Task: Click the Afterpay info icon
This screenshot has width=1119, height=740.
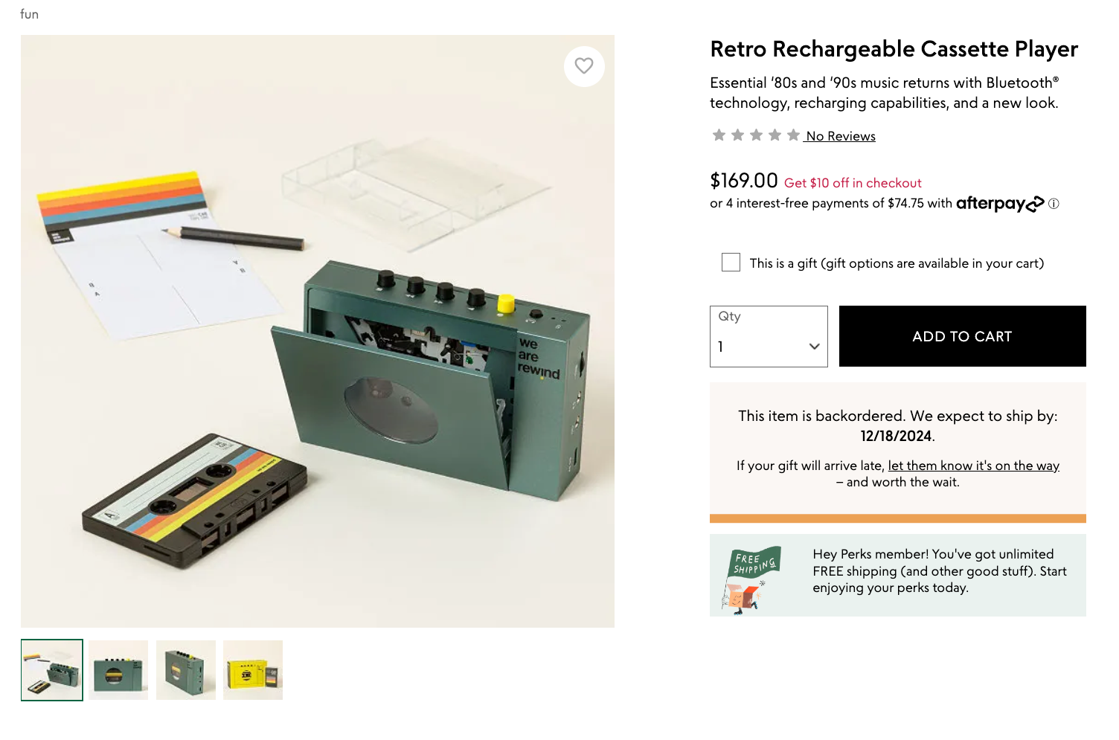Action: pos(1054,204)
